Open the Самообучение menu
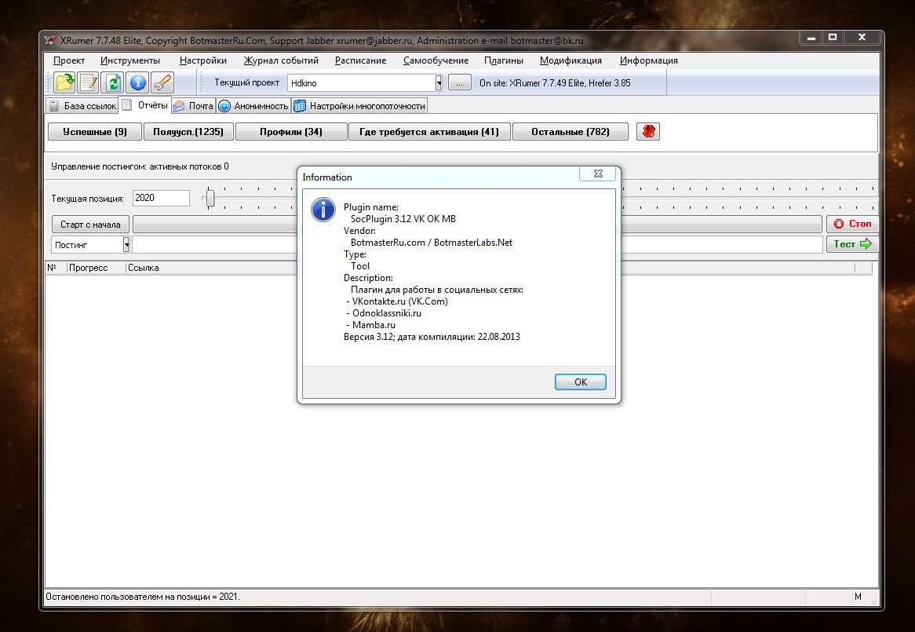Image resolution: width=915 pixels, height=632 pixels. [x=436, y=60]
